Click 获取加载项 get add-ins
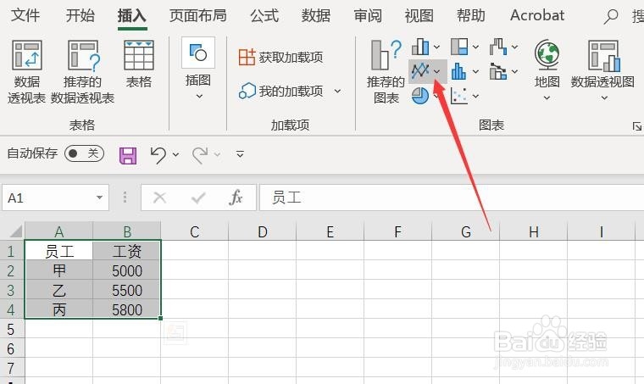Image resolution: width=644 pixels, height=384 pixels. [x=281, y=57]
